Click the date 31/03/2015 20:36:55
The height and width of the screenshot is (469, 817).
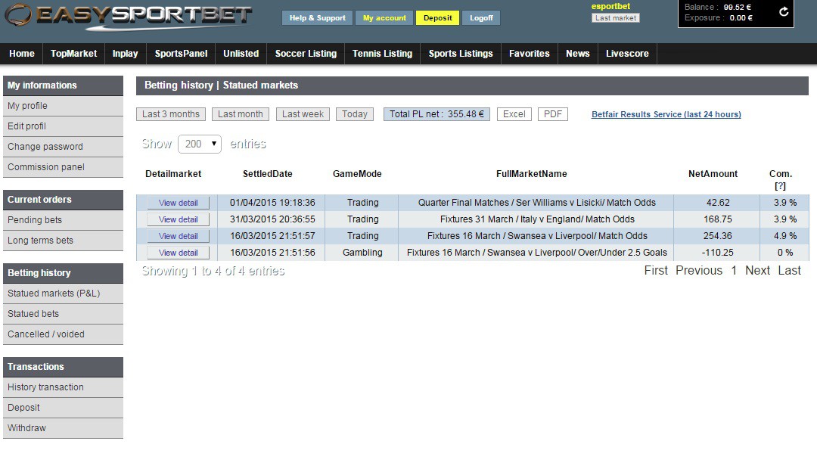click(x=272, y=219)
